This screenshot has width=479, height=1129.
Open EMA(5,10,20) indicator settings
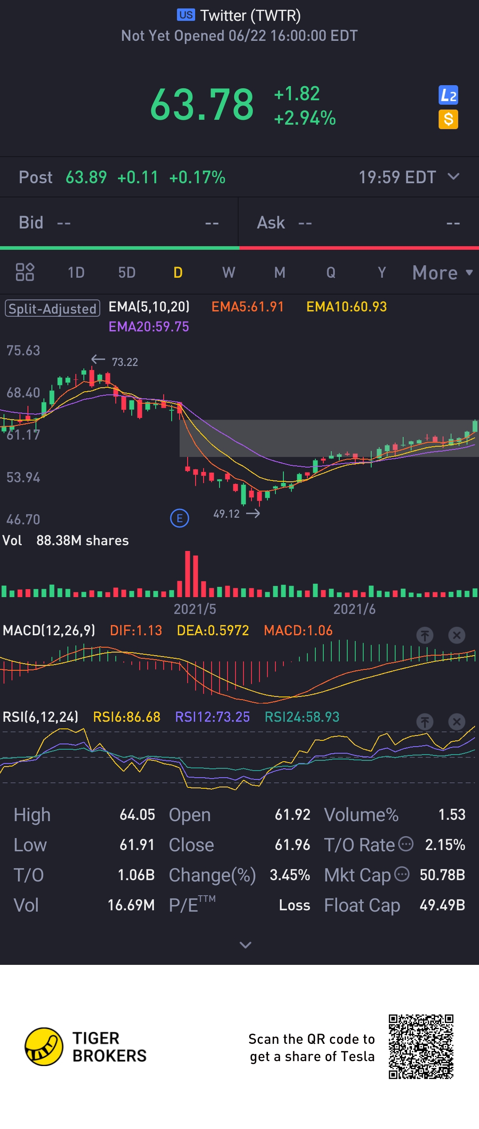click(x=149, y=307)
